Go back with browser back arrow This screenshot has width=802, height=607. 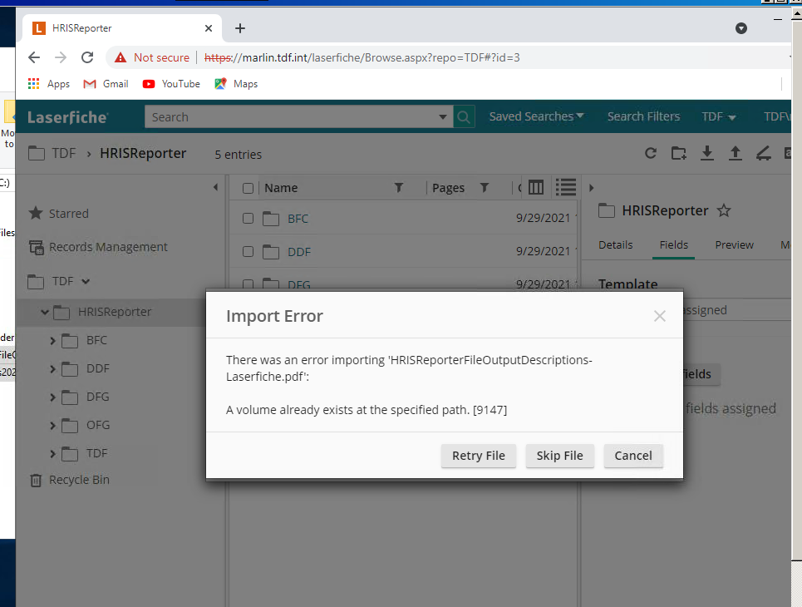pyautogui.click(x=34, y=57)
